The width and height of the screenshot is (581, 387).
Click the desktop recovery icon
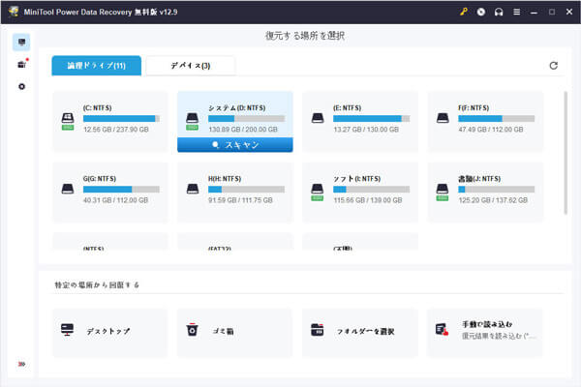[67, 330]
